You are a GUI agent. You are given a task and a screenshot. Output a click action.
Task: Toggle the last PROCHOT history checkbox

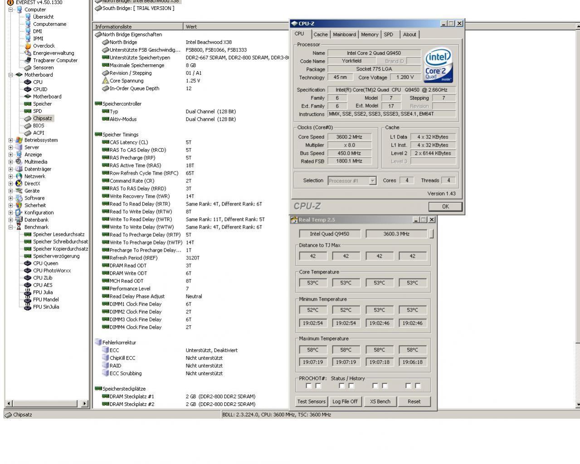coord(418,386)
